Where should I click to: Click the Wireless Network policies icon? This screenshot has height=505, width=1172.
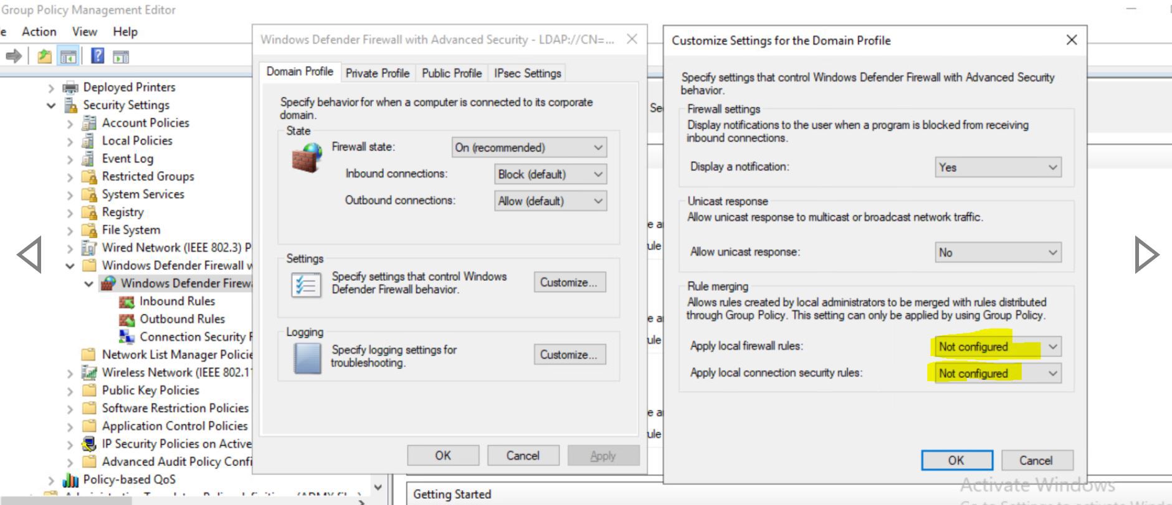click(x=89, y=372)
